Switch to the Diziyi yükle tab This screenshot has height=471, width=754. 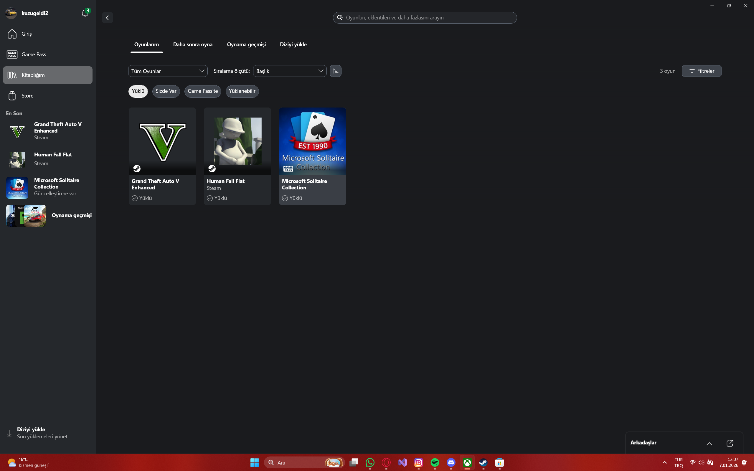pyautogui.click(x=293, y=44)
